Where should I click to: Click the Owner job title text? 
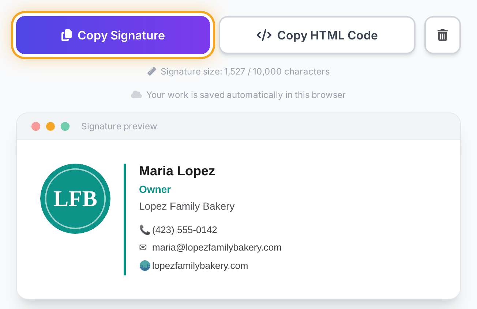(155, 189)
